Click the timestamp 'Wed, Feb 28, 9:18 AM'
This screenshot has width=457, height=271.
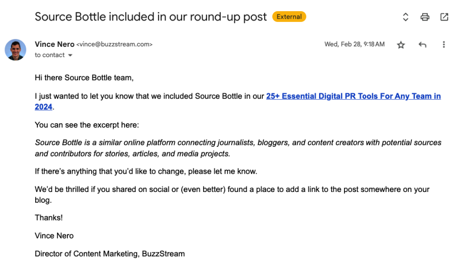tap(354, 44)
